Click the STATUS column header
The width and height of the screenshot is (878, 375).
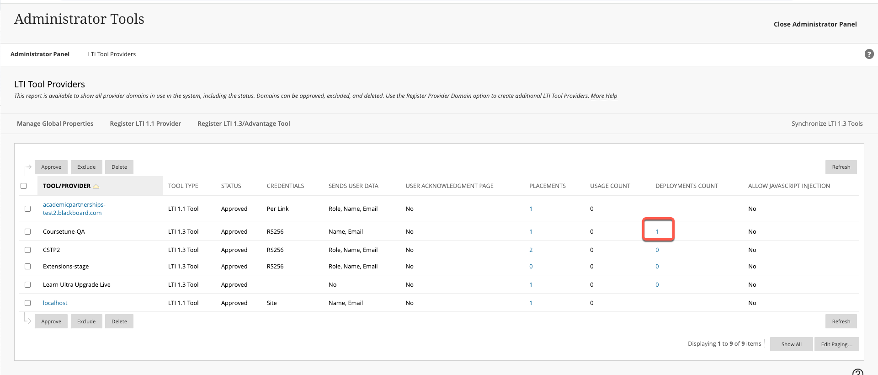(231, 186)
